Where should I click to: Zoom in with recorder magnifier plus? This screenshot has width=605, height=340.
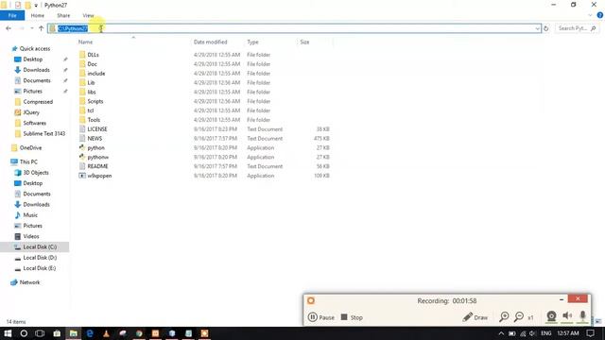point(504,317)
